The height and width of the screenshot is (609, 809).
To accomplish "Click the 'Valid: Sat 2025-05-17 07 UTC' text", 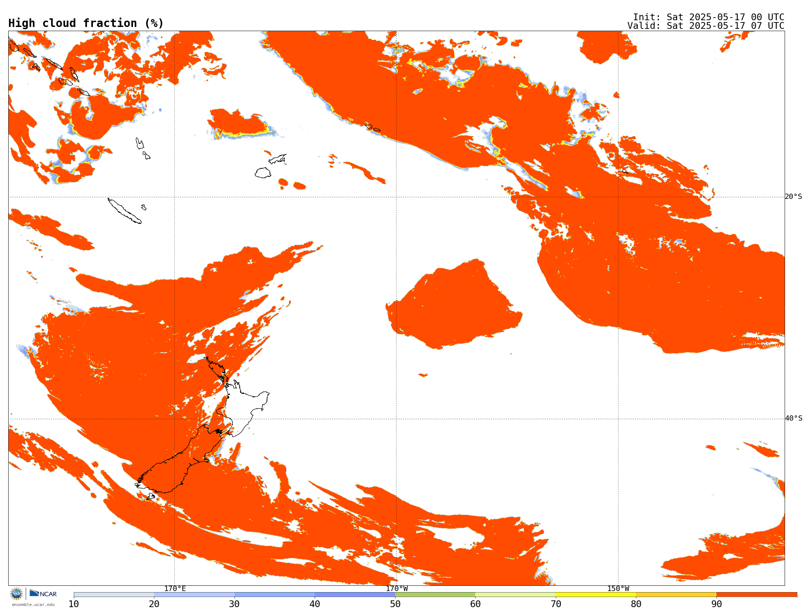I will pyautogui.click(x=706, y=26).
